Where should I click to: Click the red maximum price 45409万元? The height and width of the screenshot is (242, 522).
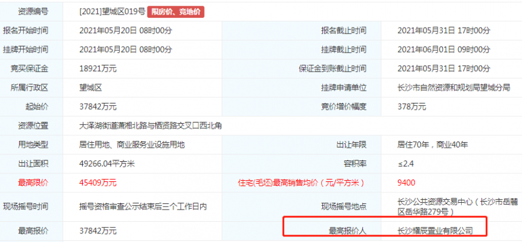point(98,183)
